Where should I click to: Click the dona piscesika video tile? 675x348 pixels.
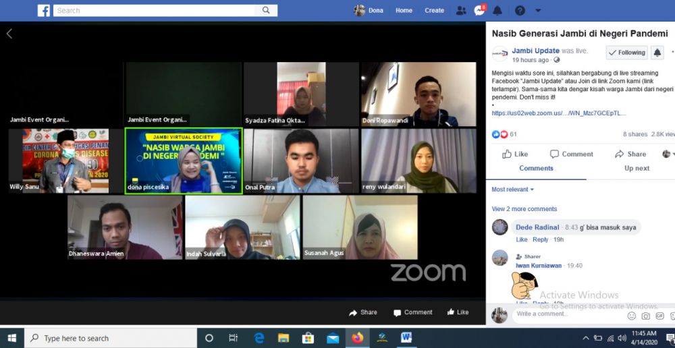coord(184,161)
